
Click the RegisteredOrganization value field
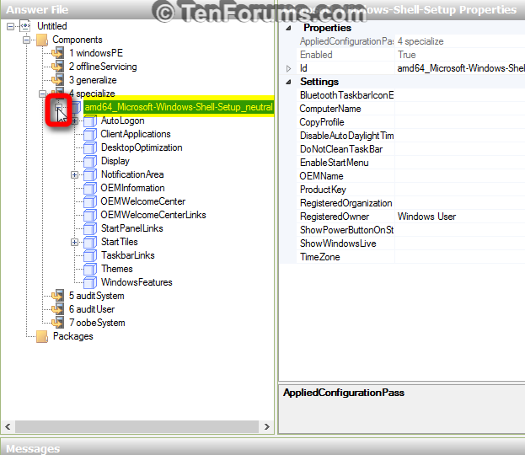460,203
